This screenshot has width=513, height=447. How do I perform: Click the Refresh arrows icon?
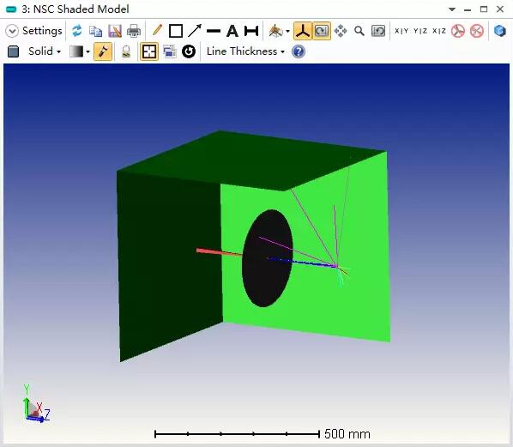point(77,31)
